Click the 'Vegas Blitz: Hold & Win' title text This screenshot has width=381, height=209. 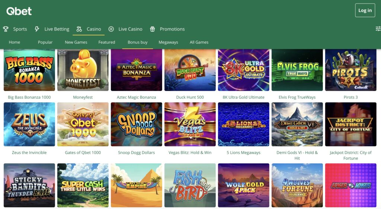pos(190,152)
